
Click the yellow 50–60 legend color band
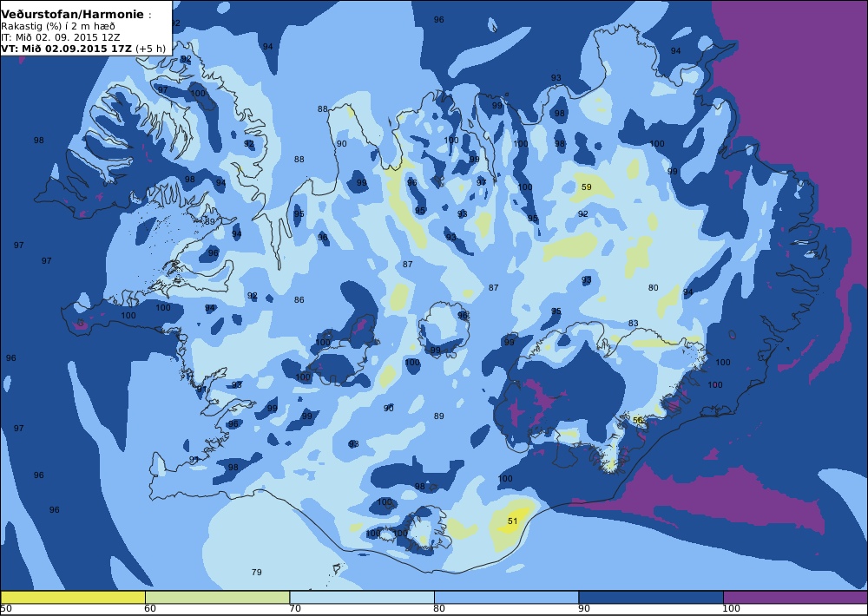coord(73,597)
